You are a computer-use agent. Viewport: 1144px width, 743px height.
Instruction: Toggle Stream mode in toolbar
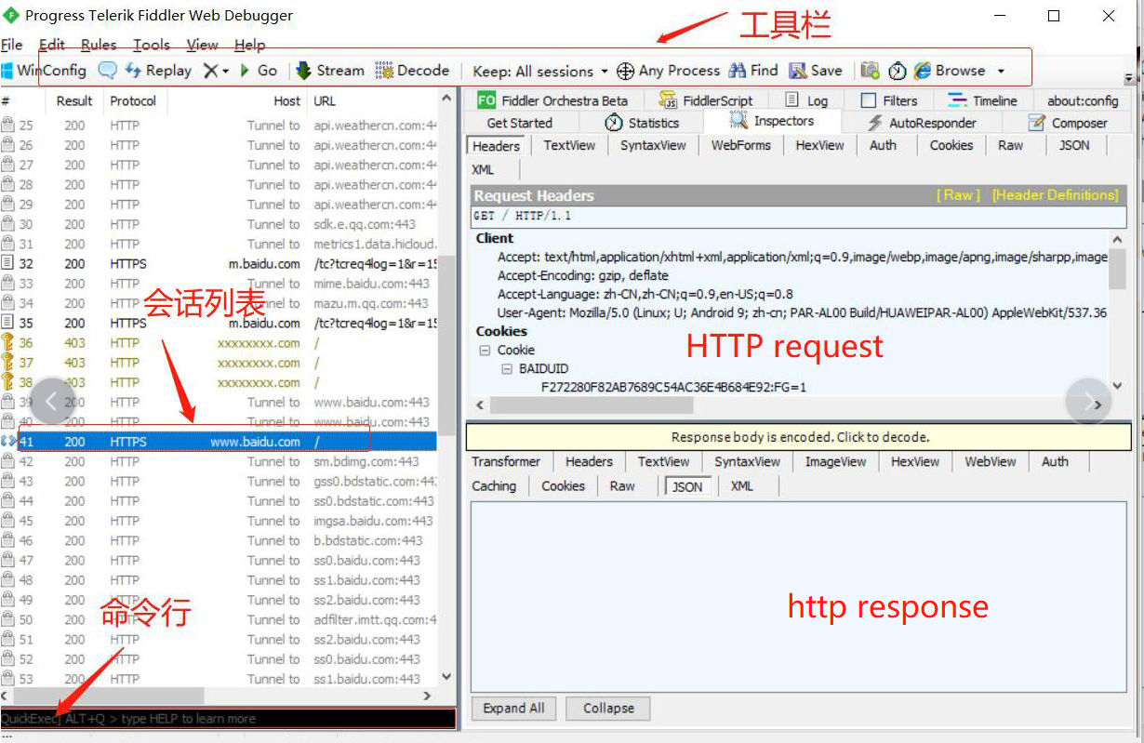point(330,71)
